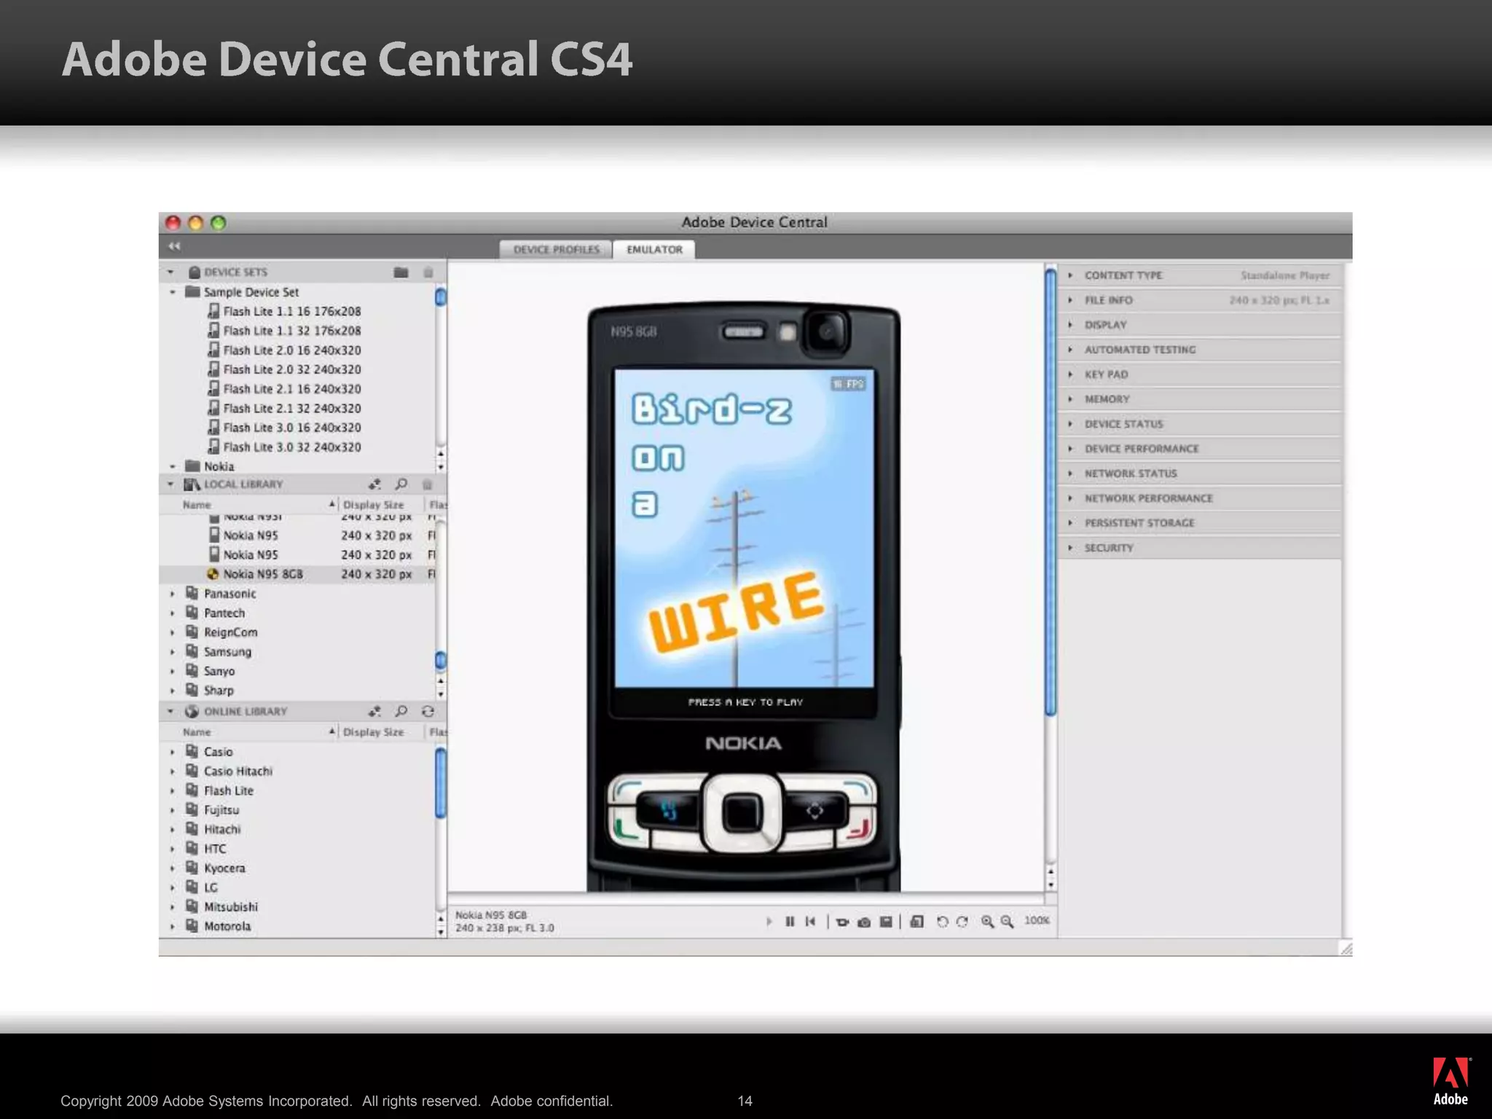1492x1119 pixels.
Task: Expand the Samsung folder in Local Library
Action: pyautogui.click(x=173, y=652)
